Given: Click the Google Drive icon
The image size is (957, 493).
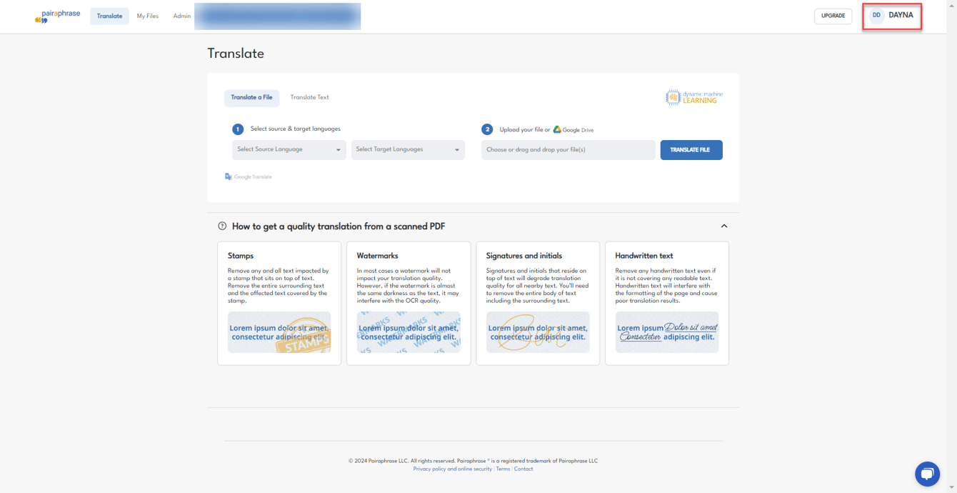Looking at the screenshot, I should 557,129.
